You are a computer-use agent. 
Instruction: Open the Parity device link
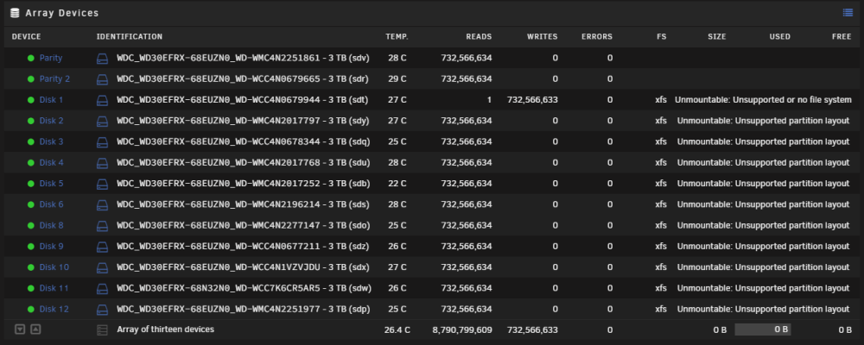(51, 58)
